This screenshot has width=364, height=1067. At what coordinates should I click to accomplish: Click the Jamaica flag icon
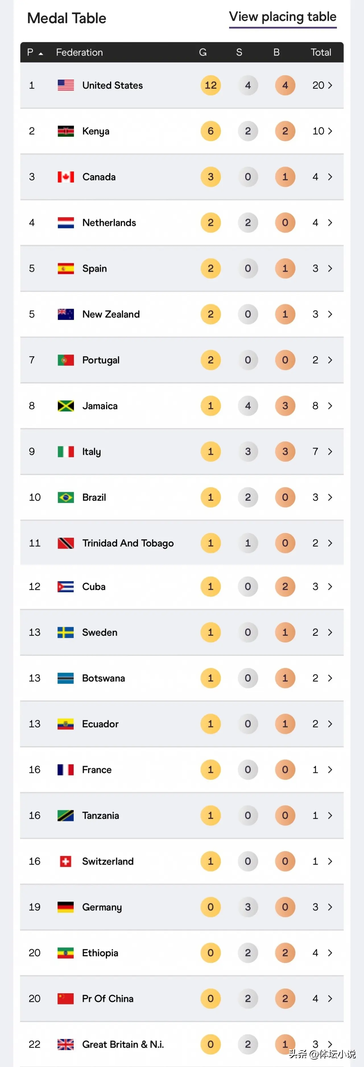pos(66,406)
